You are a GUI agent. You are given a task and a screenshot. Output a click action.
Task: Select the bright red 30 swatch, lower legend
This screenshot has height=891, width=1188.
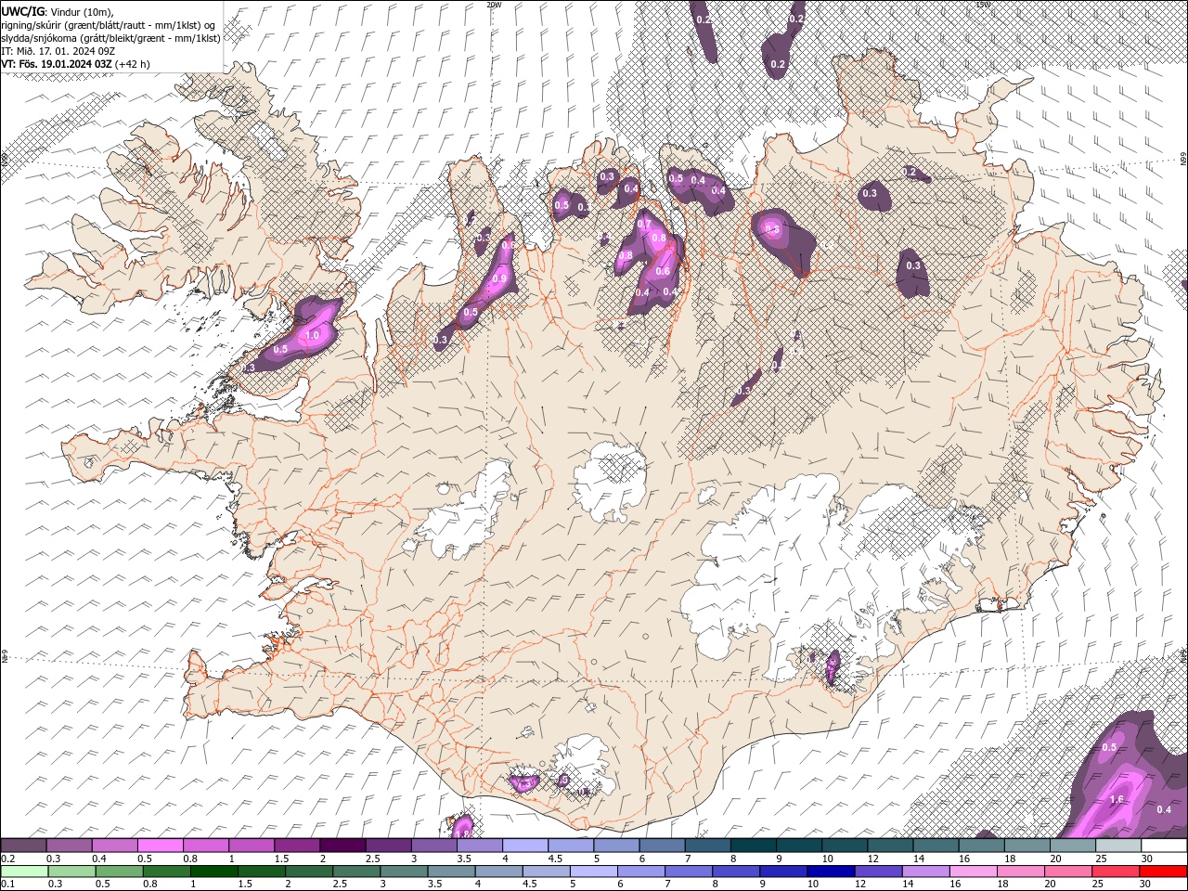pyautogui.click(x=1164, y=872)
